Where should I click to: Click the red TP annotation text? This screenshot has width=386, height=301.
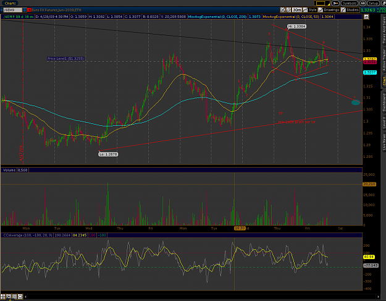[x=280, y=113]
